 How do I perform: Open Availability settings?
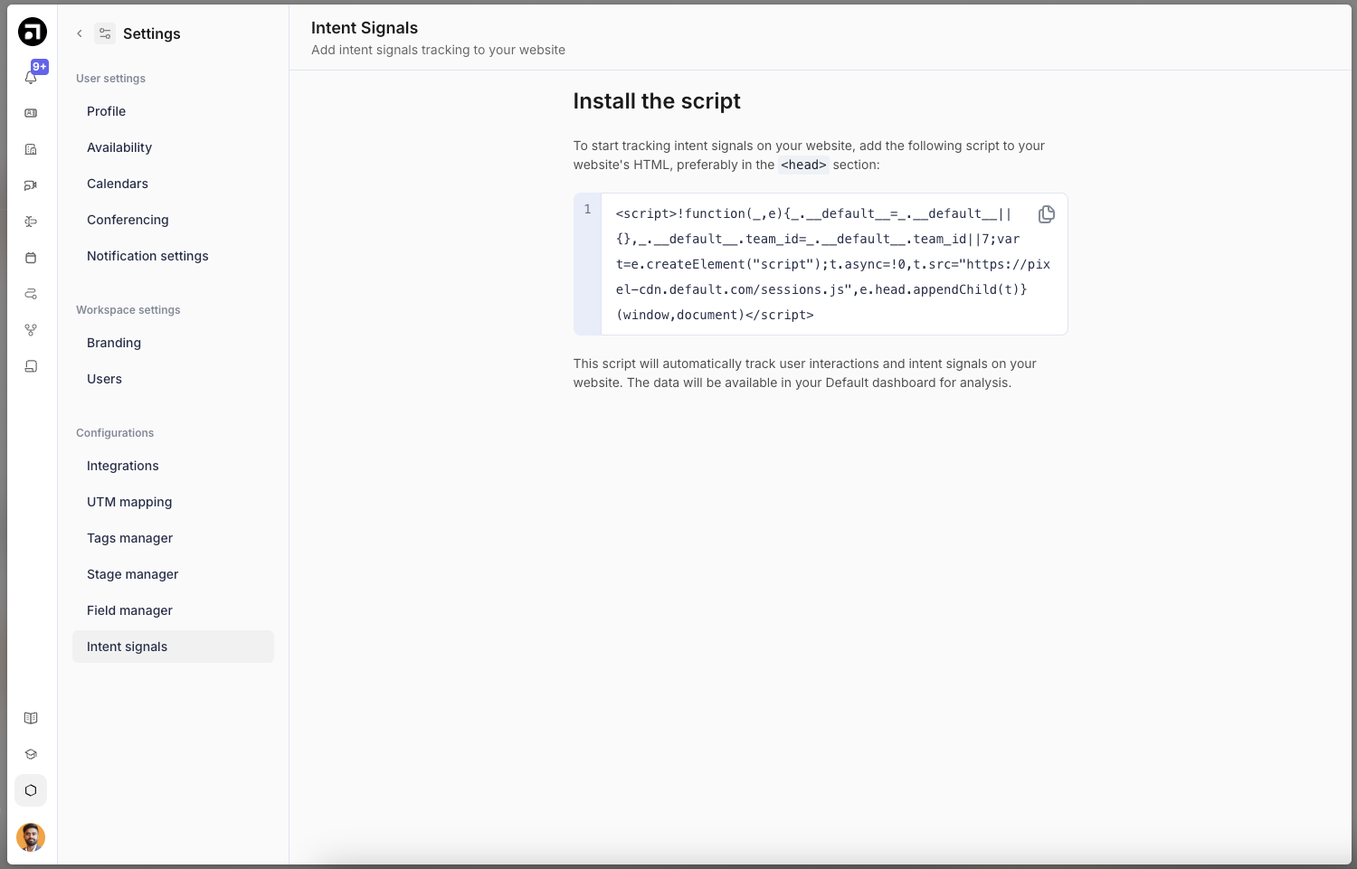tap(173, 147)
